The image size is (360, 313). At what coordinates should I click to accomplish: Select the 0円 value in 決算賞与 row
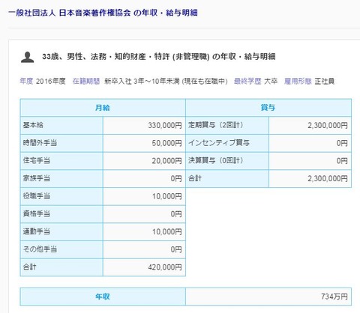pos(342,161)
